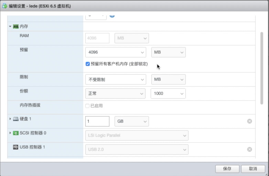Viewport: 269px width, 176px height.
Task: Click the vertical scrollbar thumb
Action: 261,69
